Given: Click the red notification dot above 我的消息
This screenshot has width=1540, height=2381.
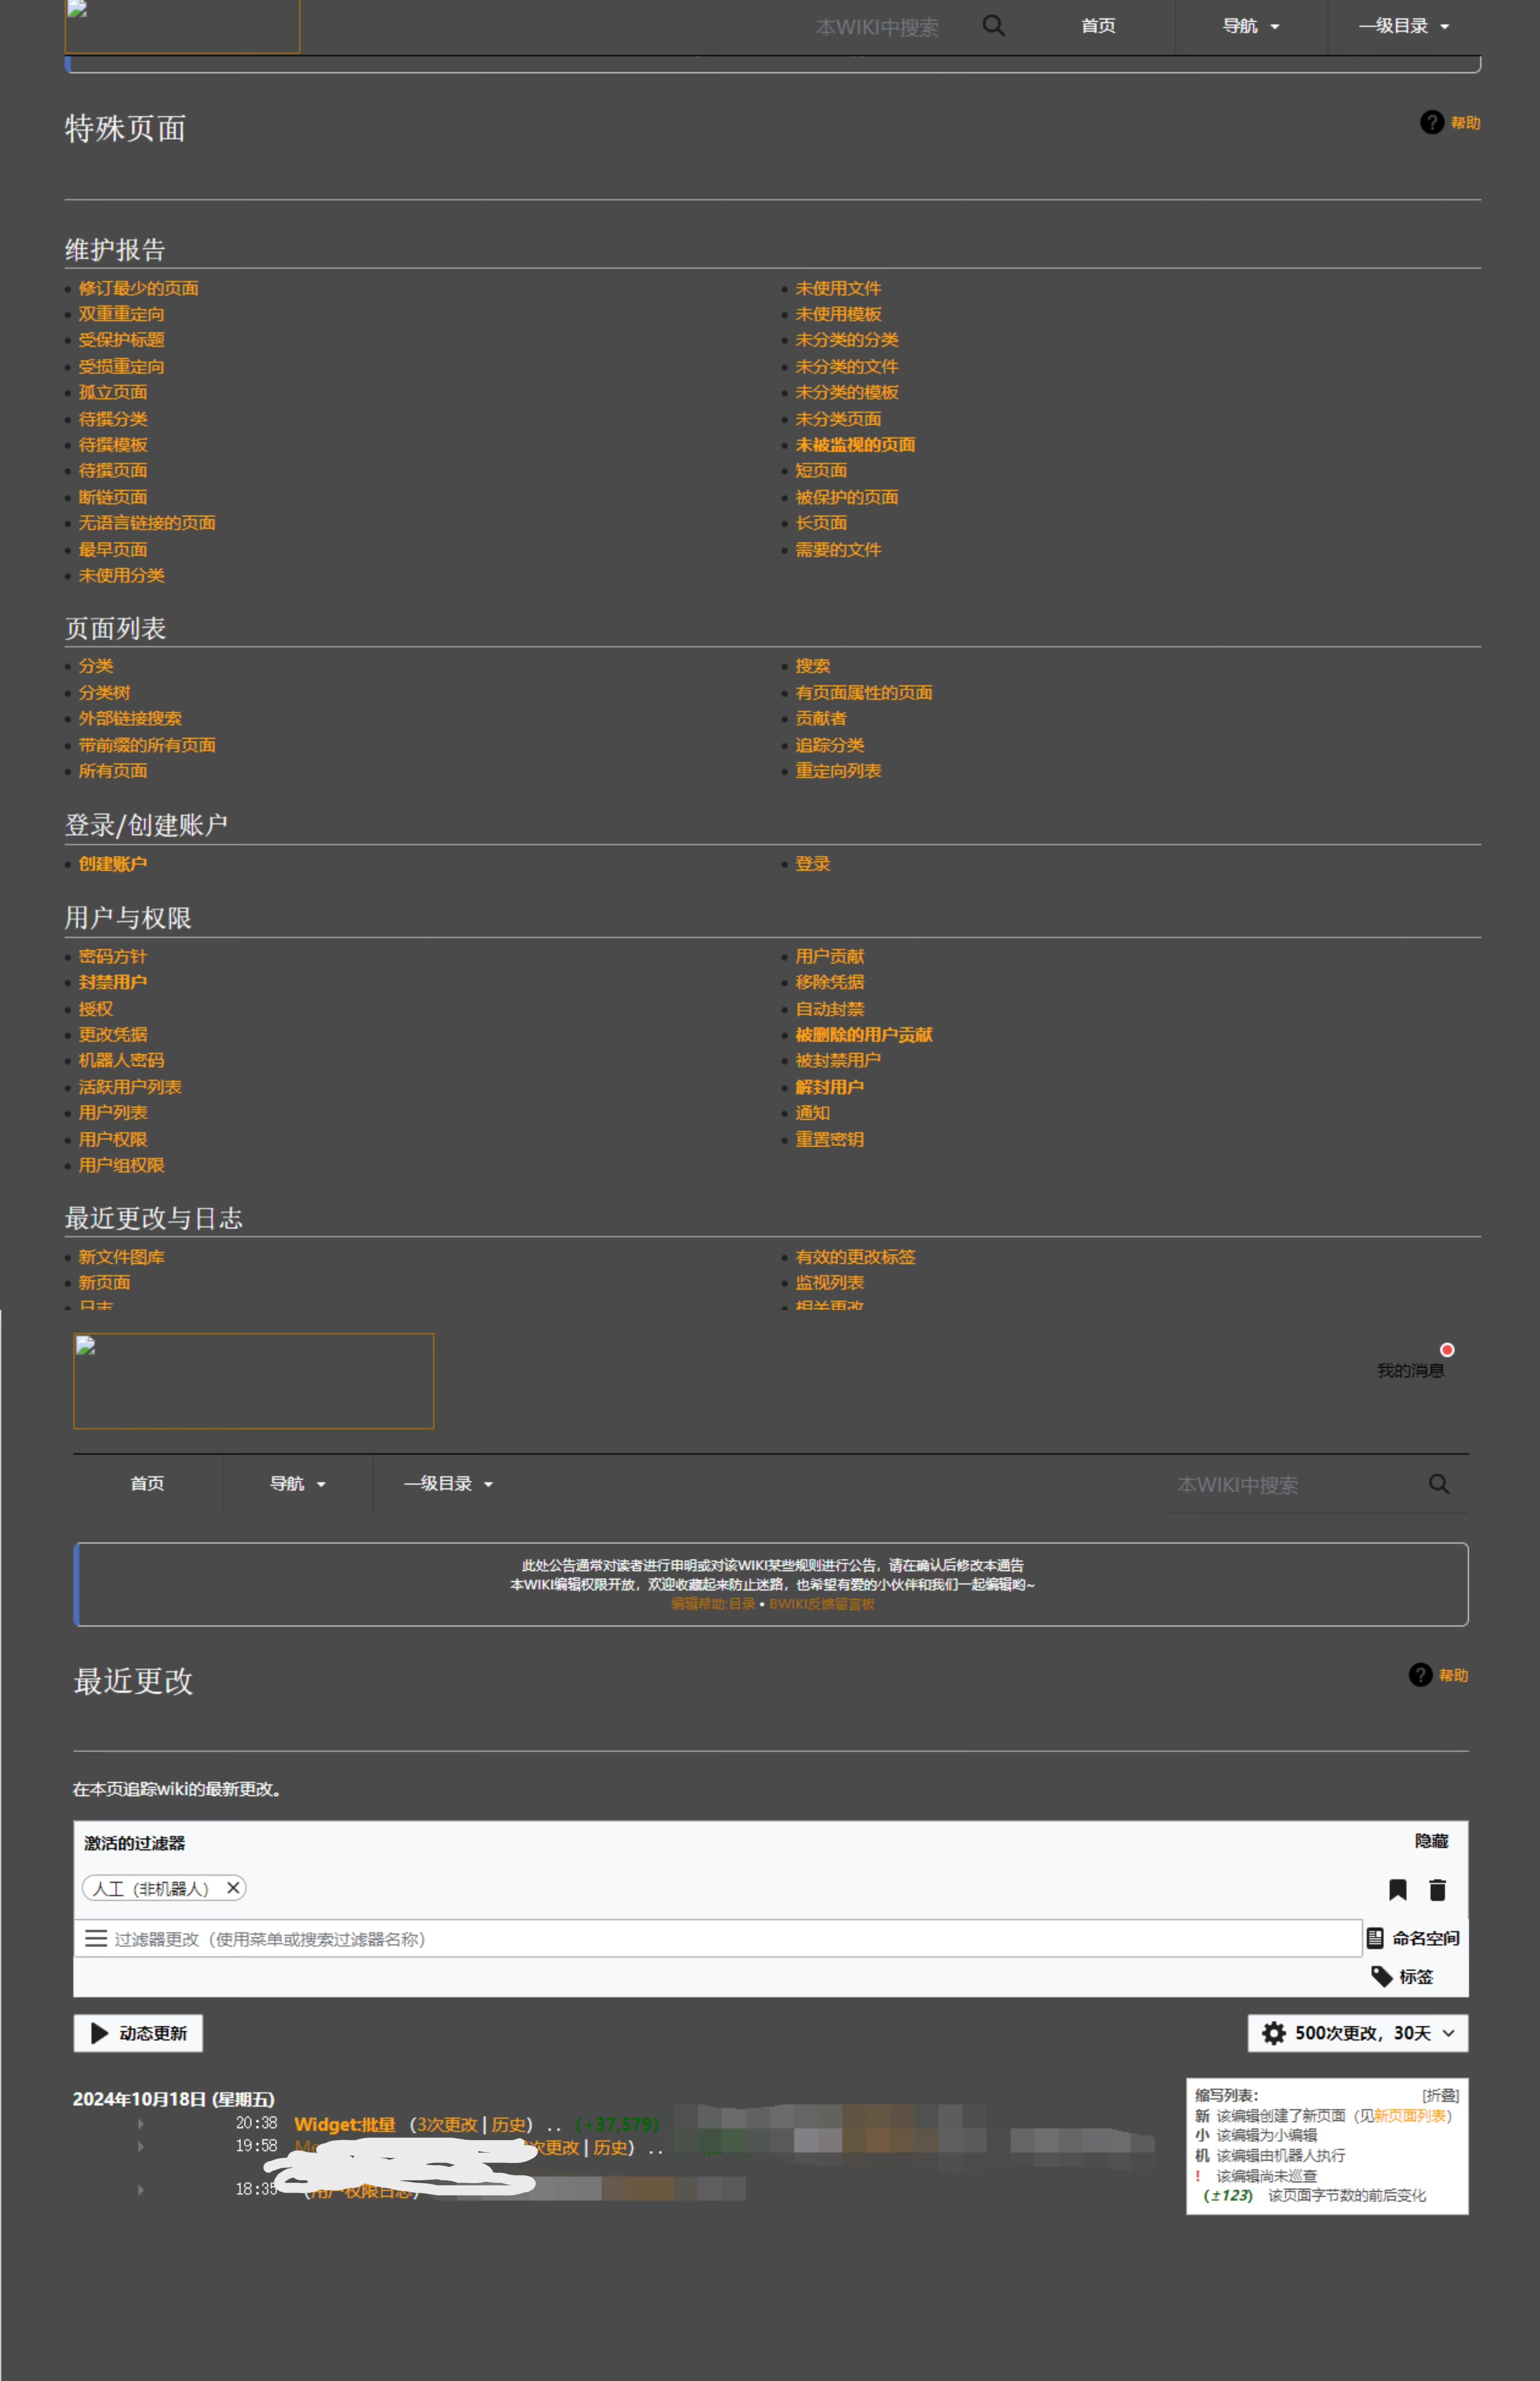Looking at the screenshot, I should click(x=1447, y=1350).
